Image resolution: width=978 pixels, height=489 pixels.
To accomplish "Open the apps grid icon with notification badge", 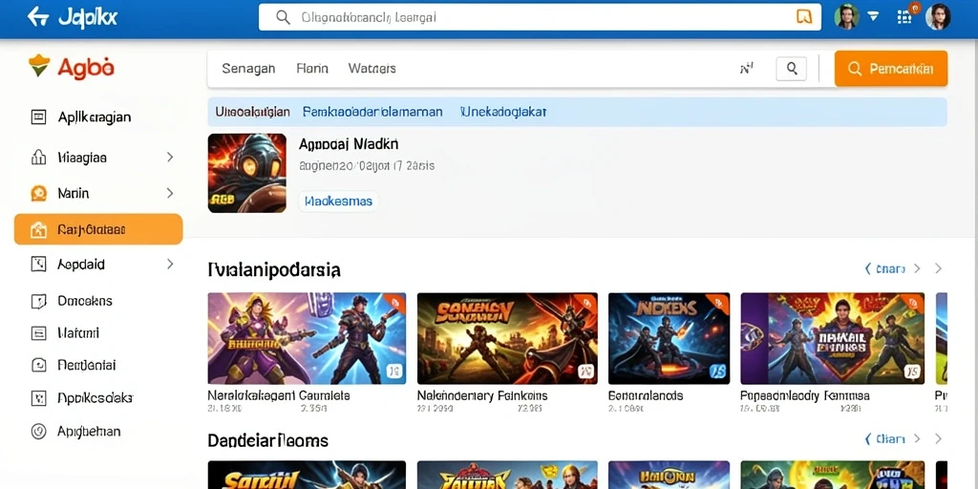I will click(905, 15).
